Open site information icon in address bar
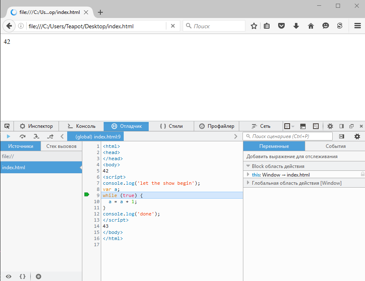The height and width of the screenshot is (281, 365). (21, 26)
